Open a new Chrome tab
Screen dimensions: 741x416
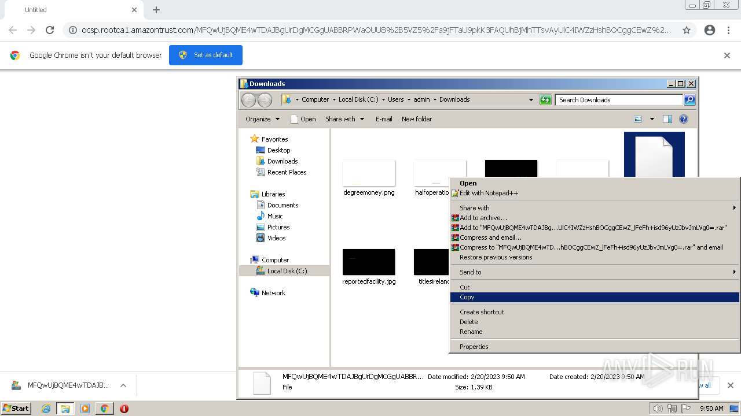point(156,10)
